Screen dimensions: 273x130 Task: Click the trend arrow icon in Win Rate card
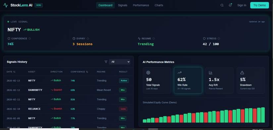tap(179, 73)
